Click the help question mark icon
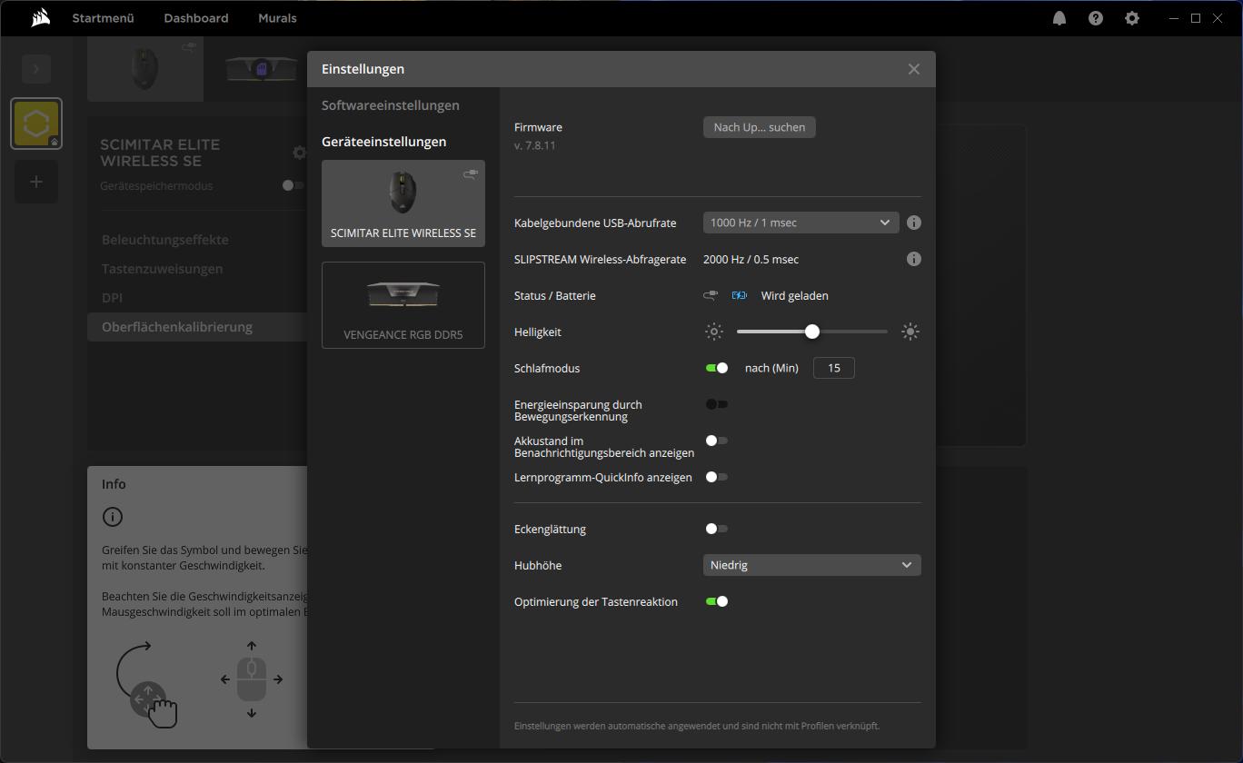The height and width of the screenshot is (763, 1243). (x=1096, y=18)
